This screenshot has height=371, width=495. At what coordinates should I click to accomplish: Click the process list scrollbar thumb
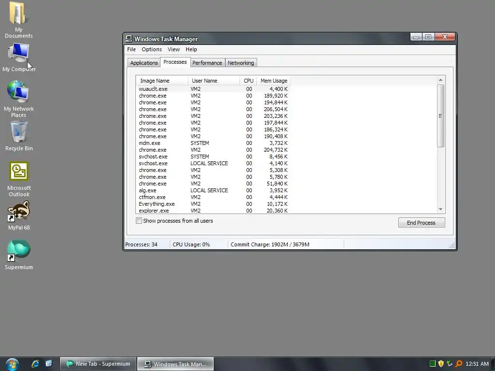tap(441, 116)
